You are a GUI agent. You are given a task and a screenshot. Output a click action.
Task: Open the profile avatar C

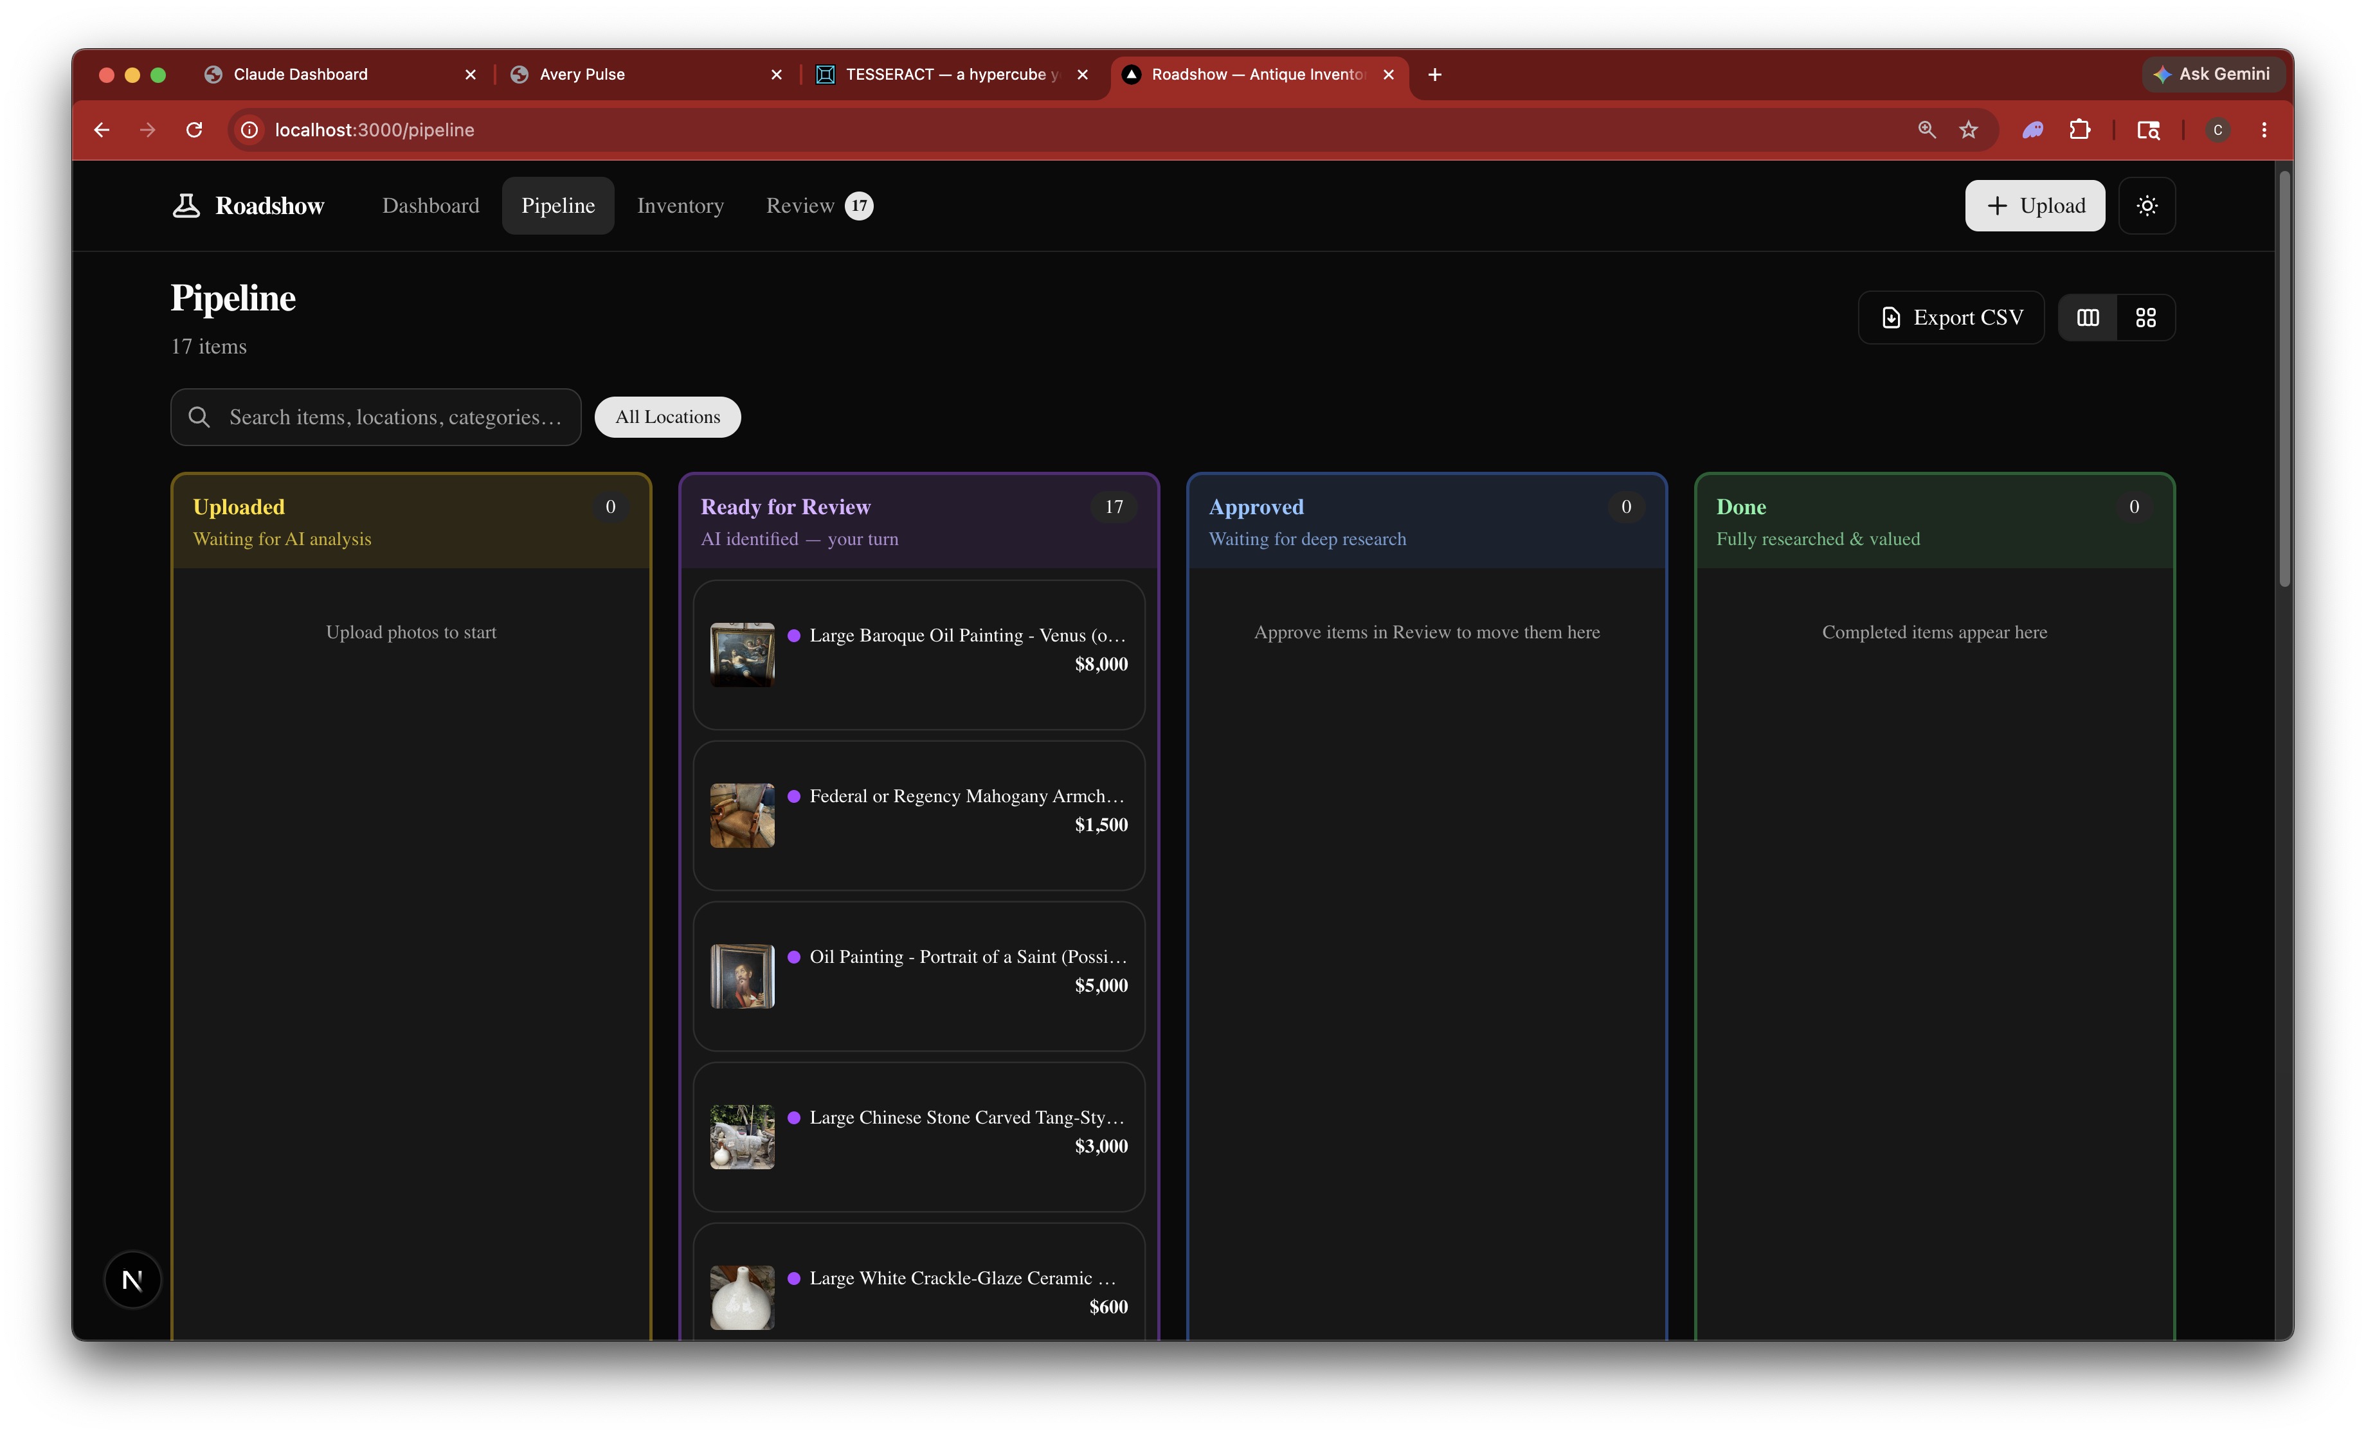tap(2218, 130)
